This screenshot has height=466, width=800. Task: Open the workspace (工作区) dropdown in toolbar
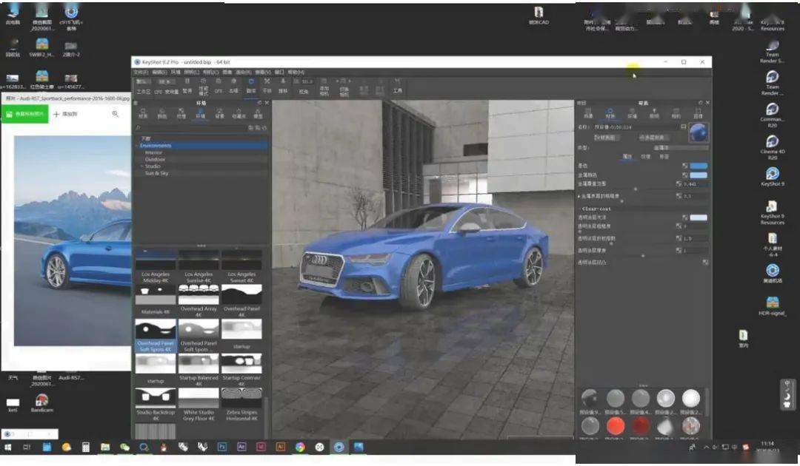144,81
